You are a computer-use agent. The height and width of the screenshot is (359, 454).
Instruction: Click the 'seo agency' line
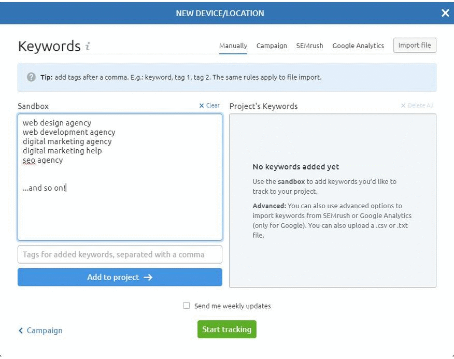point(43,160)
